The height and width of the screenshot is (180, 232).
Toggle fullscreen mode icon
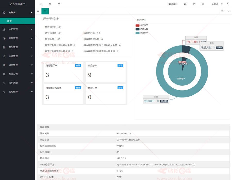point(203,4)
